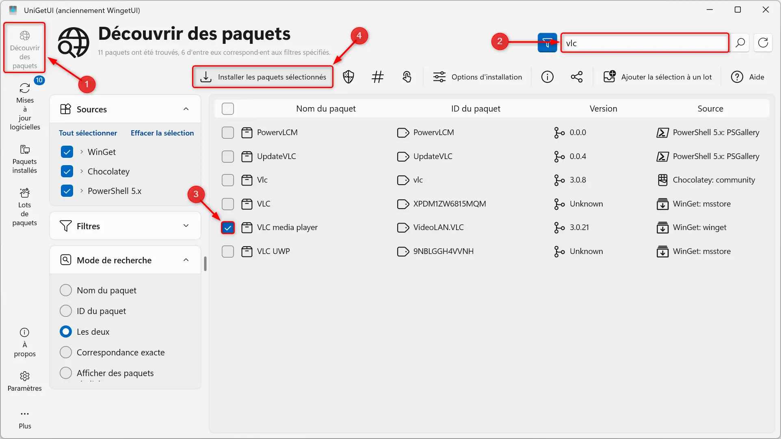The image size is (781, 439).
Task: Select Afficher des paquets radio button
Action: tap(66, 373)
